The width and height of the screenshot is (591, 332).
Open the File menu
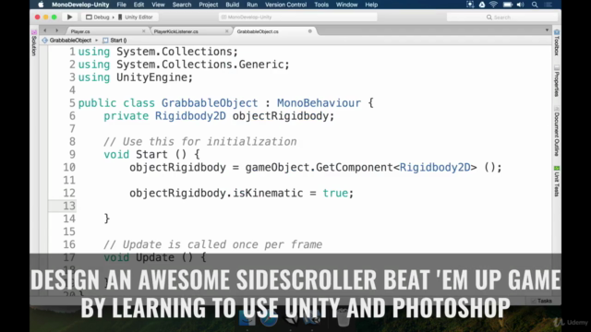coord(121,5)
